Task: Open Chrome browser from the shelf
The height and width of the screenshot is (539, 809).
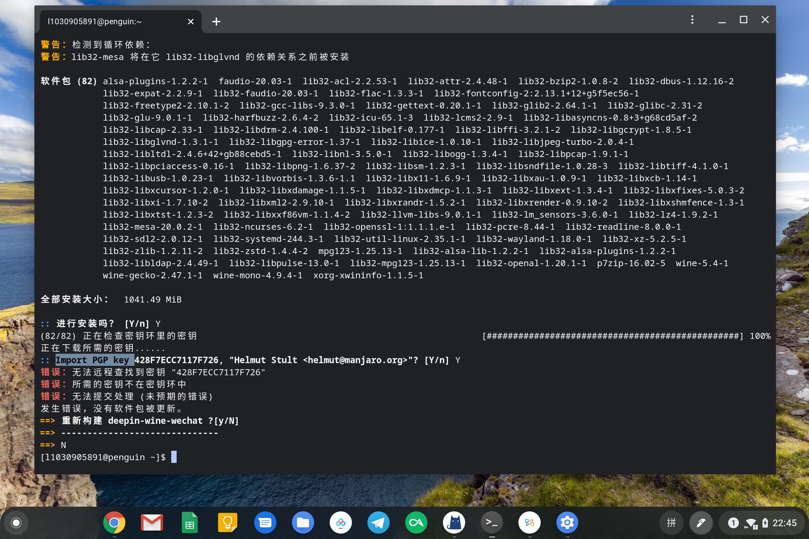Action: point(114,523)
